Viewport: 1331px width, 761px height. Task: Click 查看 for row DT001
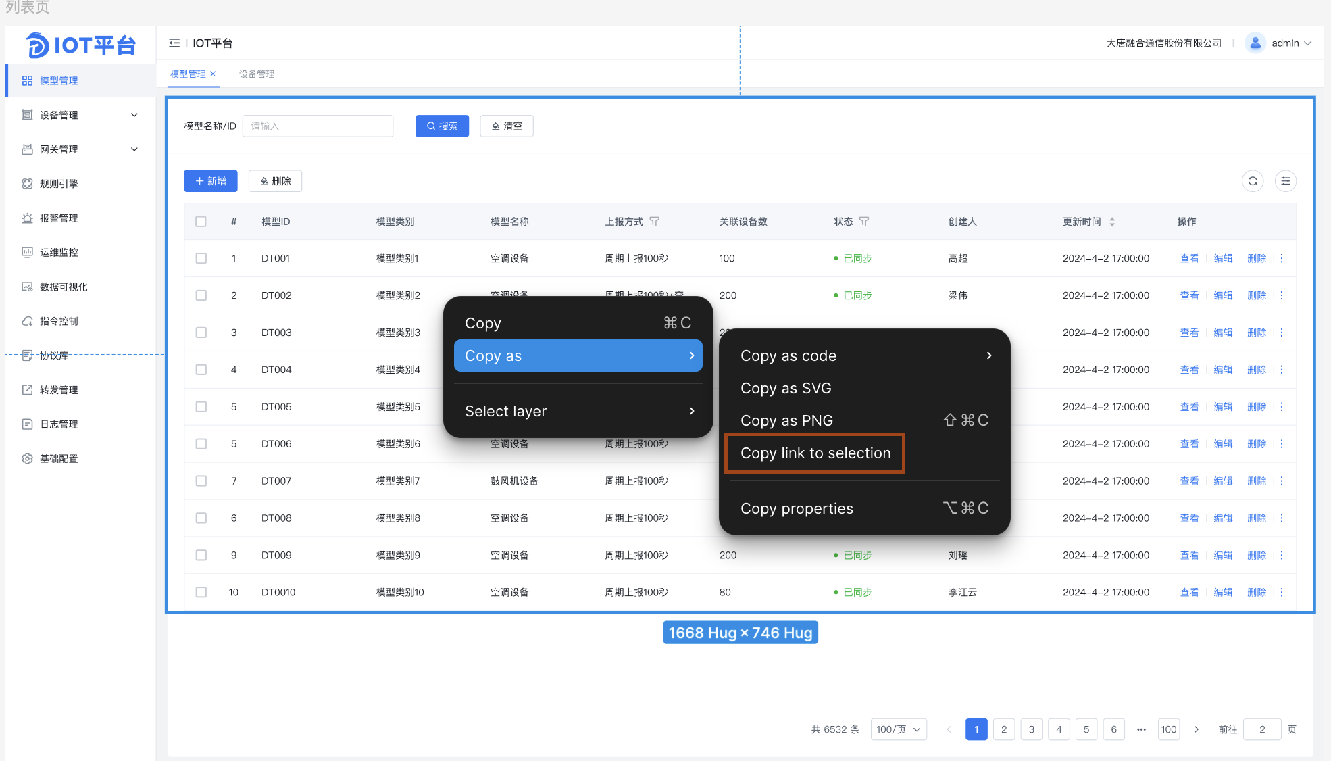1189,259
